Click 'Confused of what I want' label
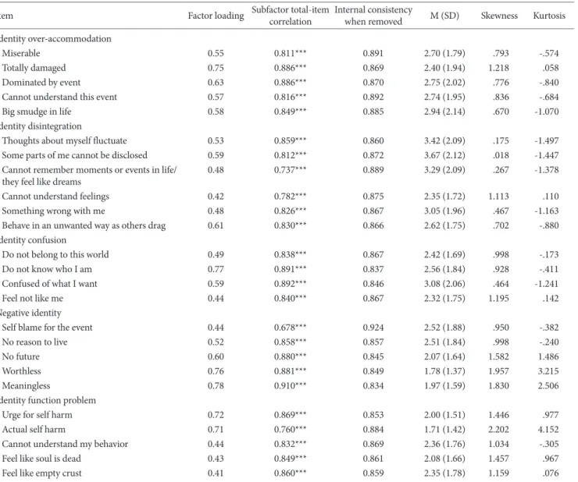The height and width of the screenshot is (482, 578). pyautogui.click(x=49, y=284)
